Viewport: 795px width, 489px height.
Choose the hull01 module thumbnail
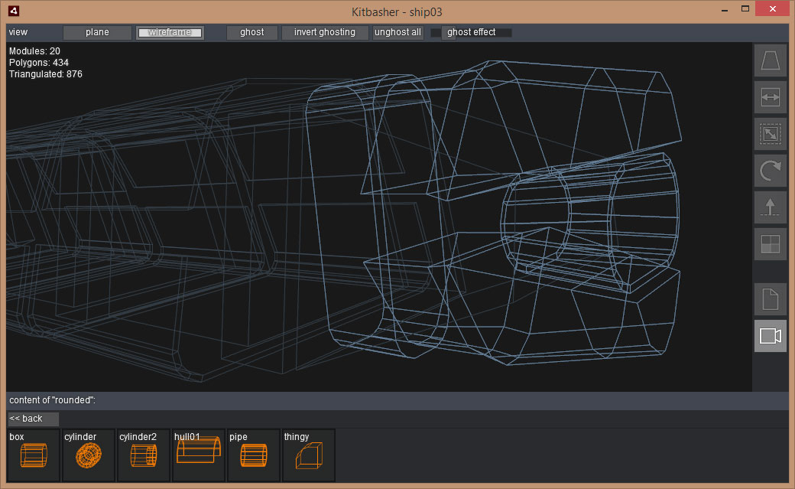[198, 455]
